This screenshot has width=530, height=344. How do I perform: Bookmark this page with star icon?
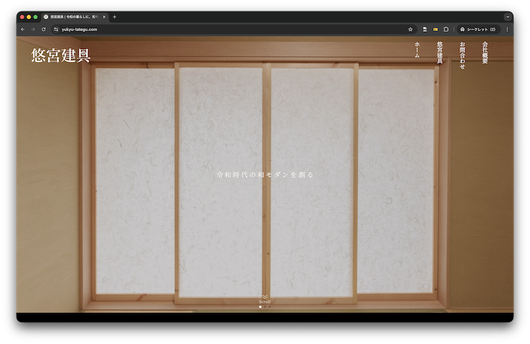point(410,29)
